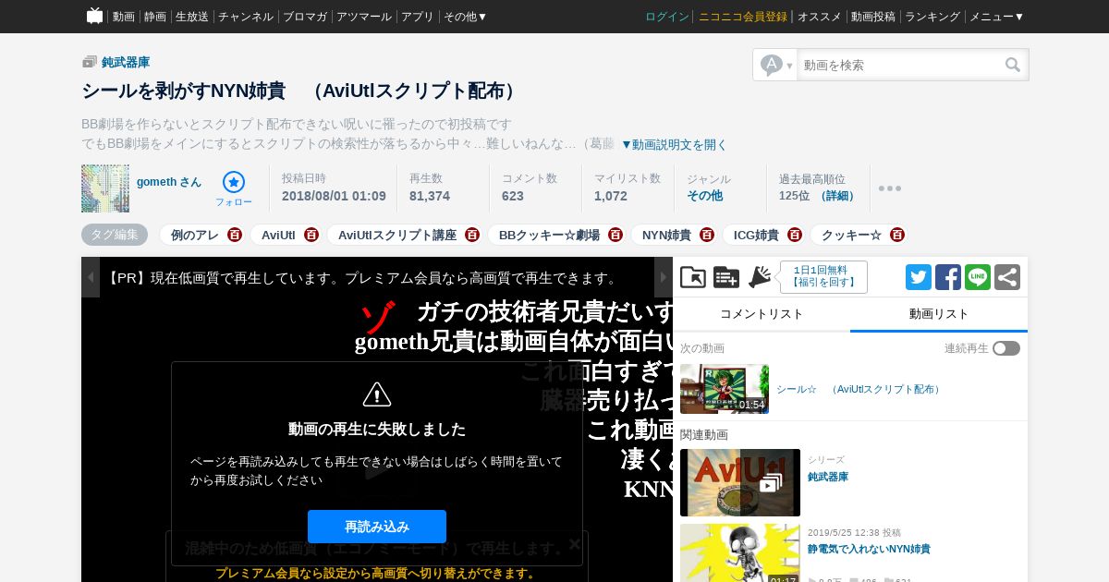
Task: Open 鈍武器庫 series AviUtl thumbnail
Action: [x=740, y=482]
